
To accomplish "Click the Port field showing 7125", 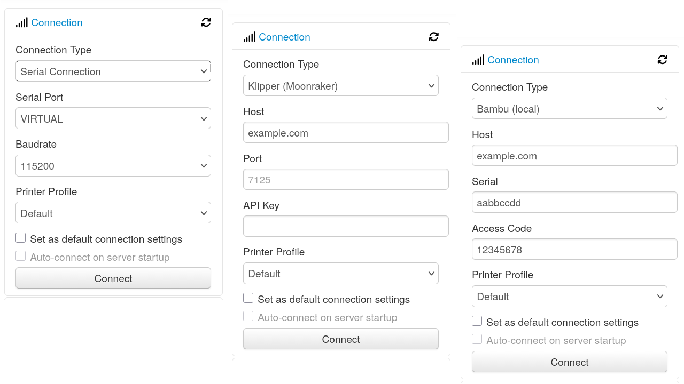I will 345,180.
